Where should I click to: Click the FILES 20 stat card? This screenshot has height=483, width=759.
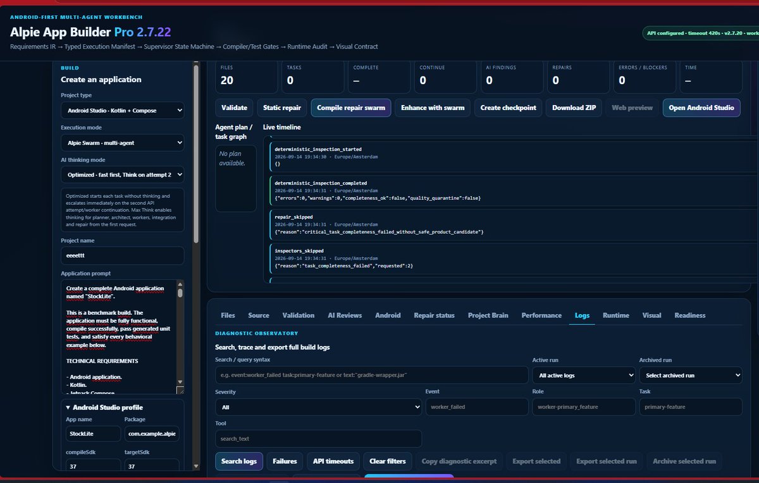click(x=246, y=76)
